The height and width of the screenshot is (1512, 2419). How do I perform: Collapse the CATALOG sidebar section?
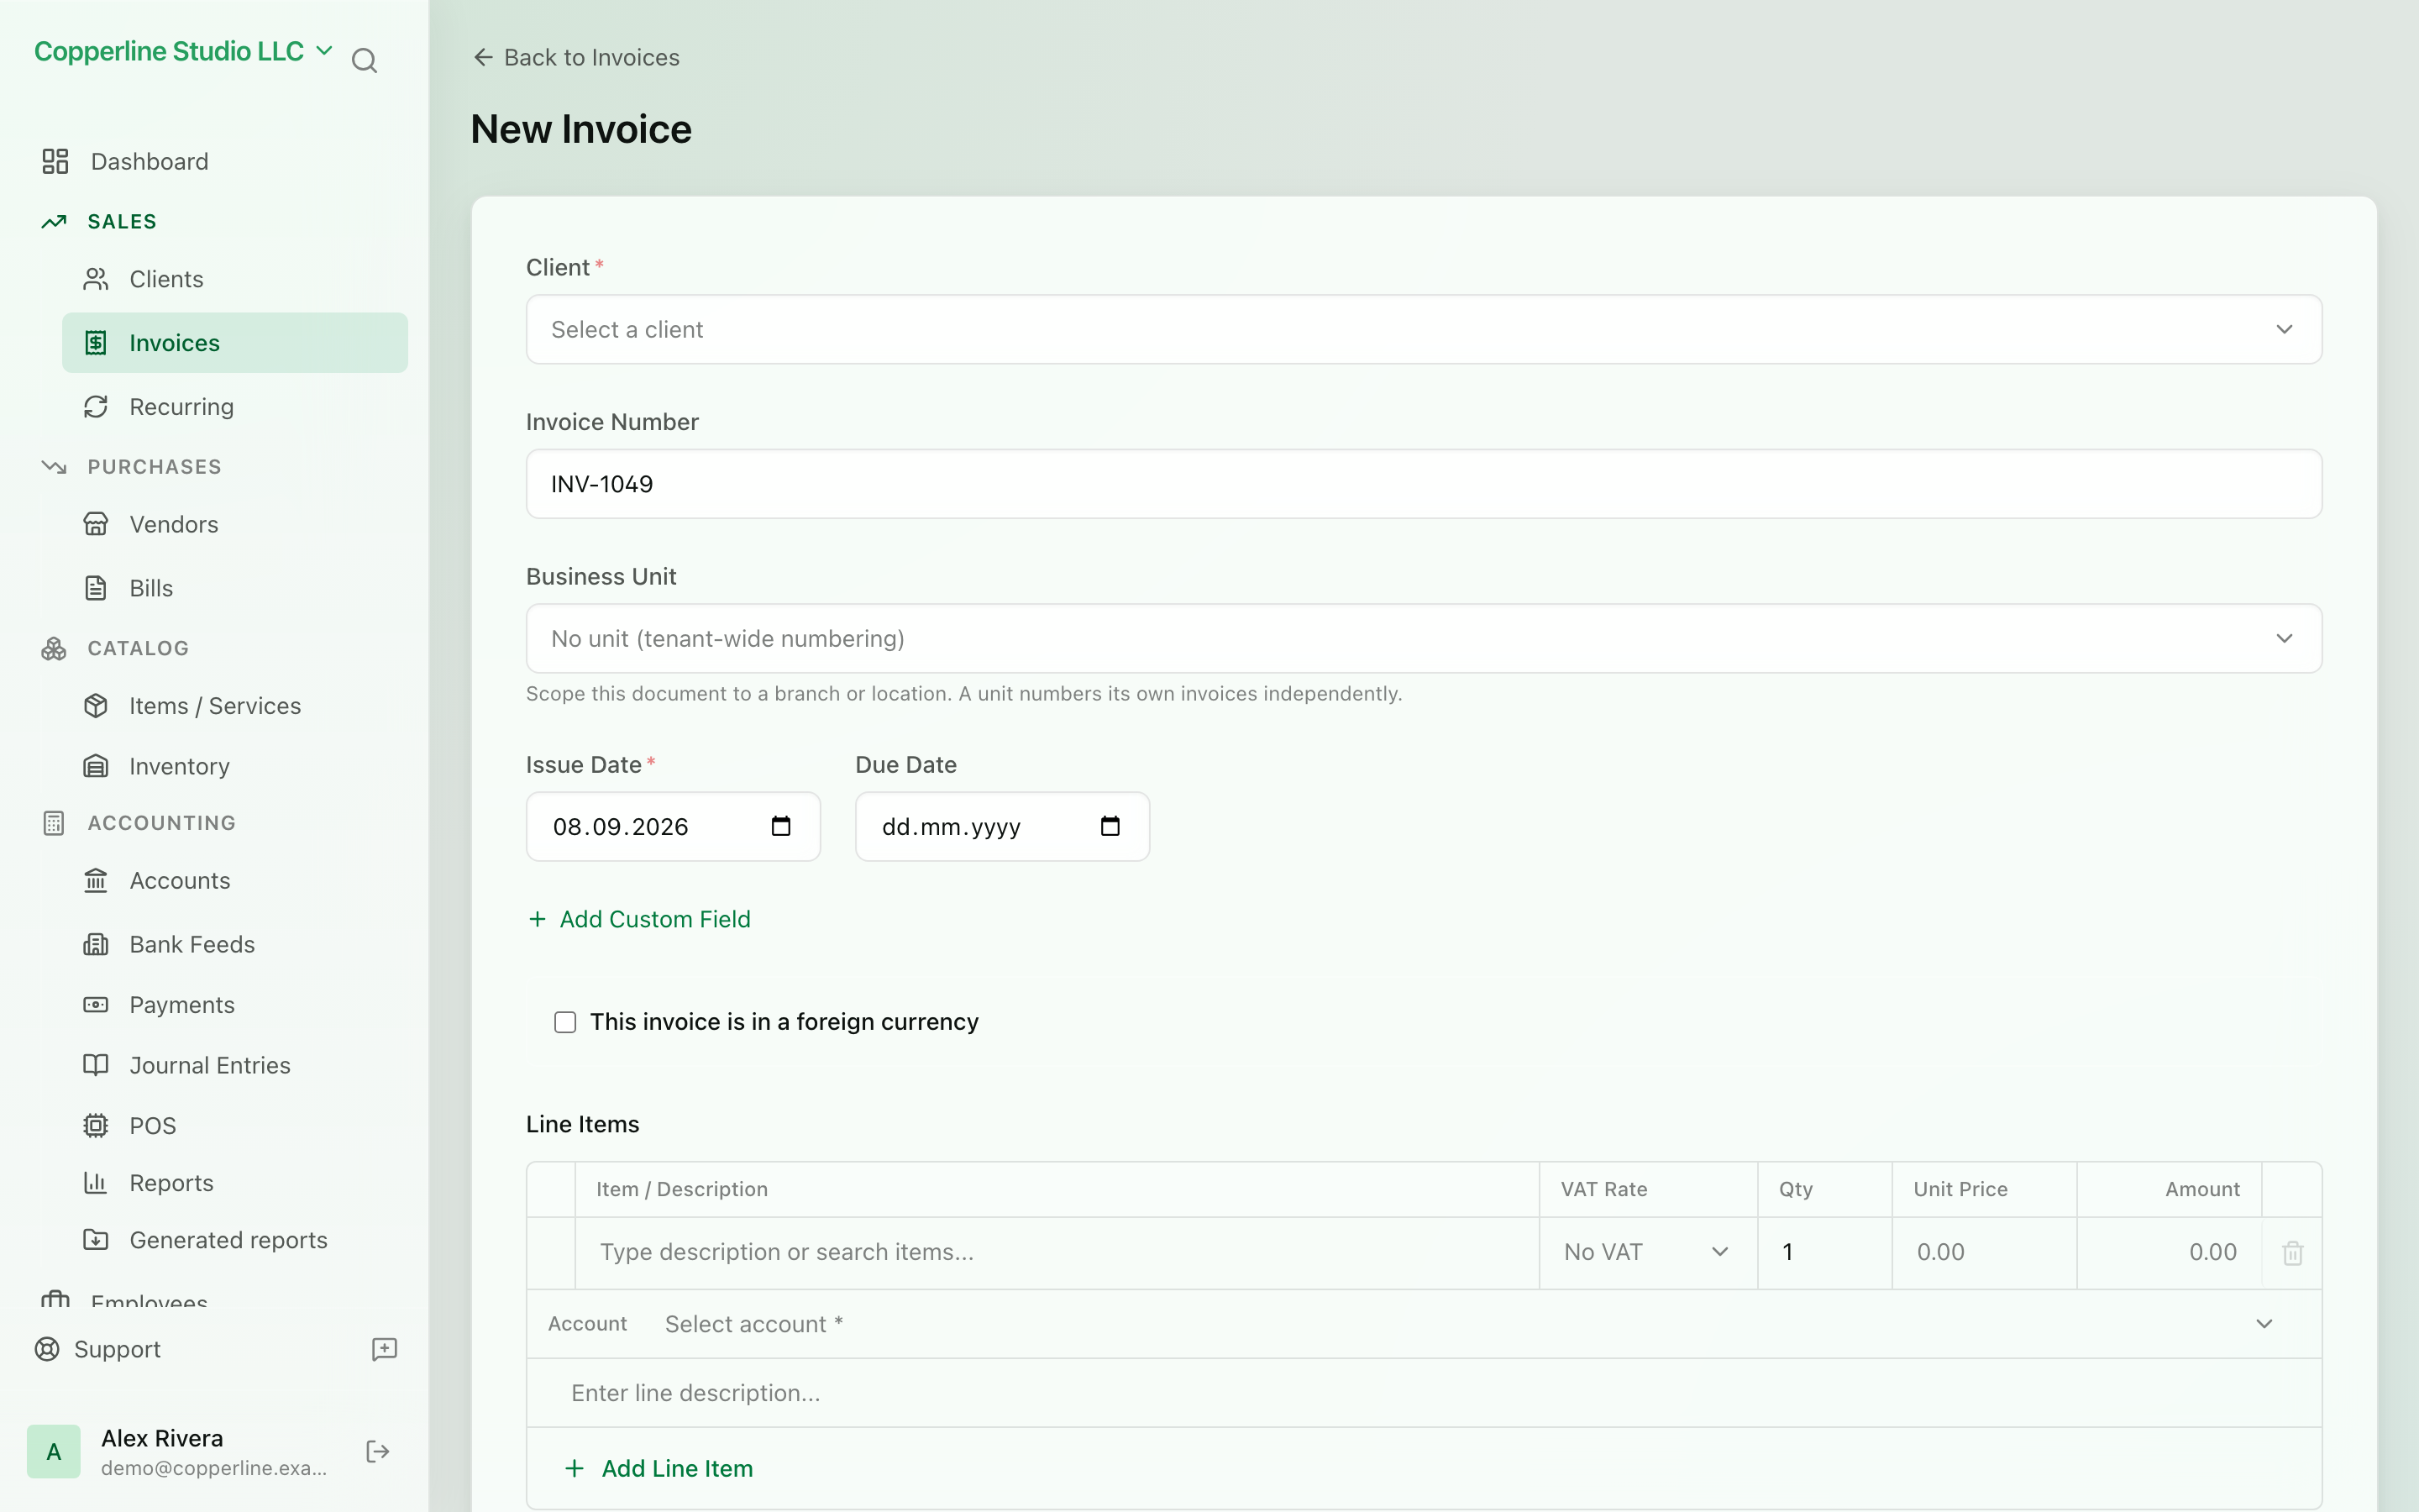point(138,648)
